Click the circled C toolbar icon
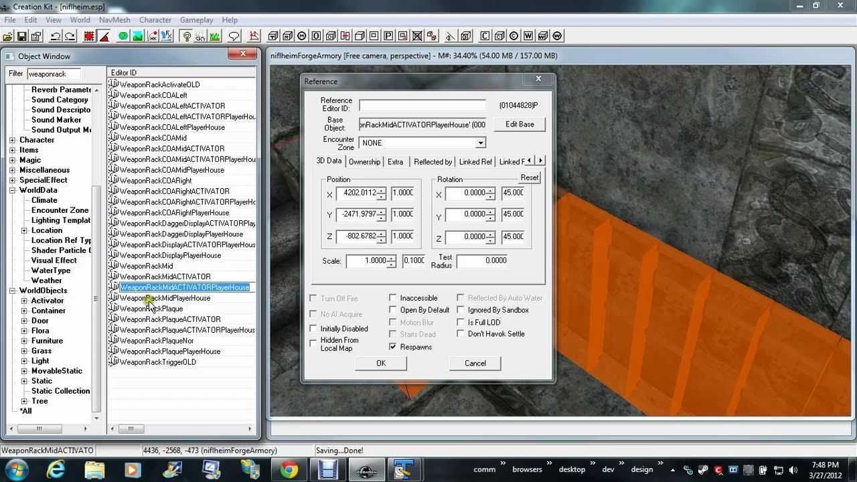Viewport: 857px width, 482px height. click(514, 36)
